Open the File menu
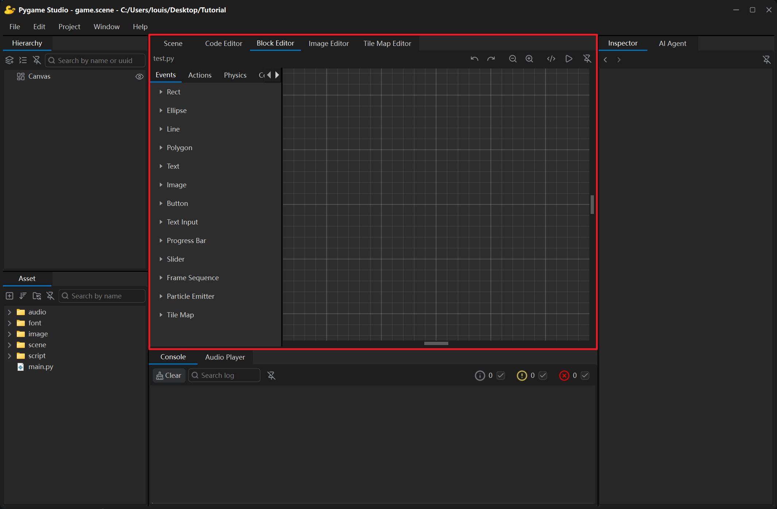 pyautogui.click(x=15, y=27)
